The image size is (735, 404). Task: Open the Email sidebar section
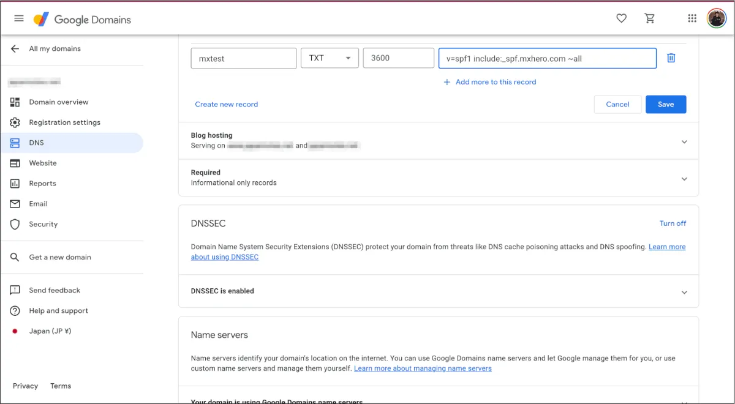(38, 204)
